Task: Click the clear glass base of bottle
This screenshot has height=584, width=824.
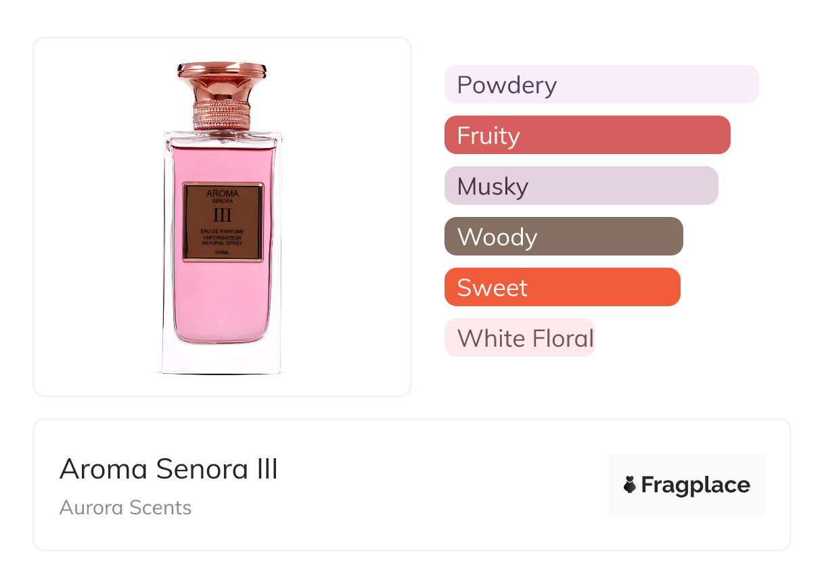Action: click(x=222, y=358)
